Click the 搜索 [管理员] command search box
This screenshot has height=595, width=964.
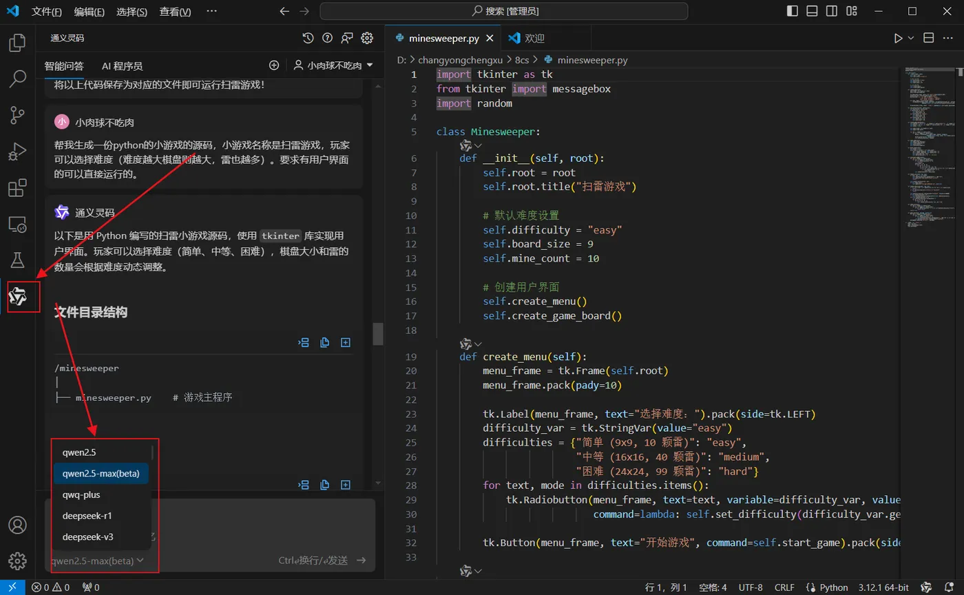click(x=504, y=11)
